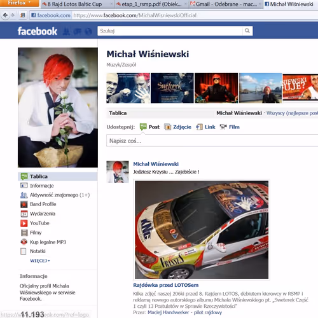Click the bookmark icon beside the forward arrow
The height and width of the screenshot is (318, 318).
23,15
